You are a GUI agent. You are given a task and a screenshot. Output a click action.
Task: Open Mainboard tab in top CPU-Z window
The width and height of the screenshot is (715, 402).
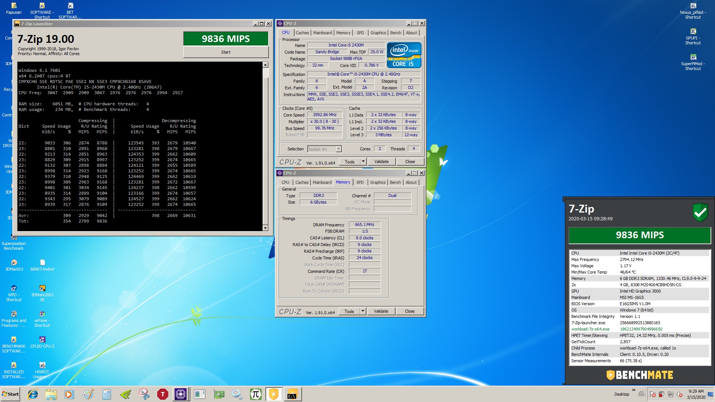click(x=322, y=33)
